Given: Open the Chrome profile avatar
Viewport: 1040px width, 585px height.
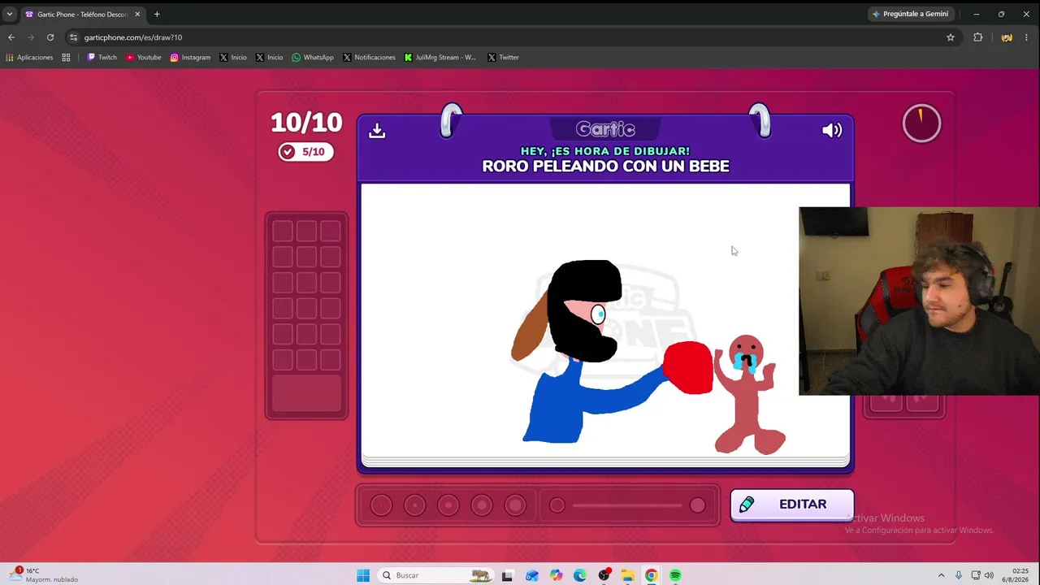Looking at the screenshot, I should pyautogui.click(x=1007, y=37).
